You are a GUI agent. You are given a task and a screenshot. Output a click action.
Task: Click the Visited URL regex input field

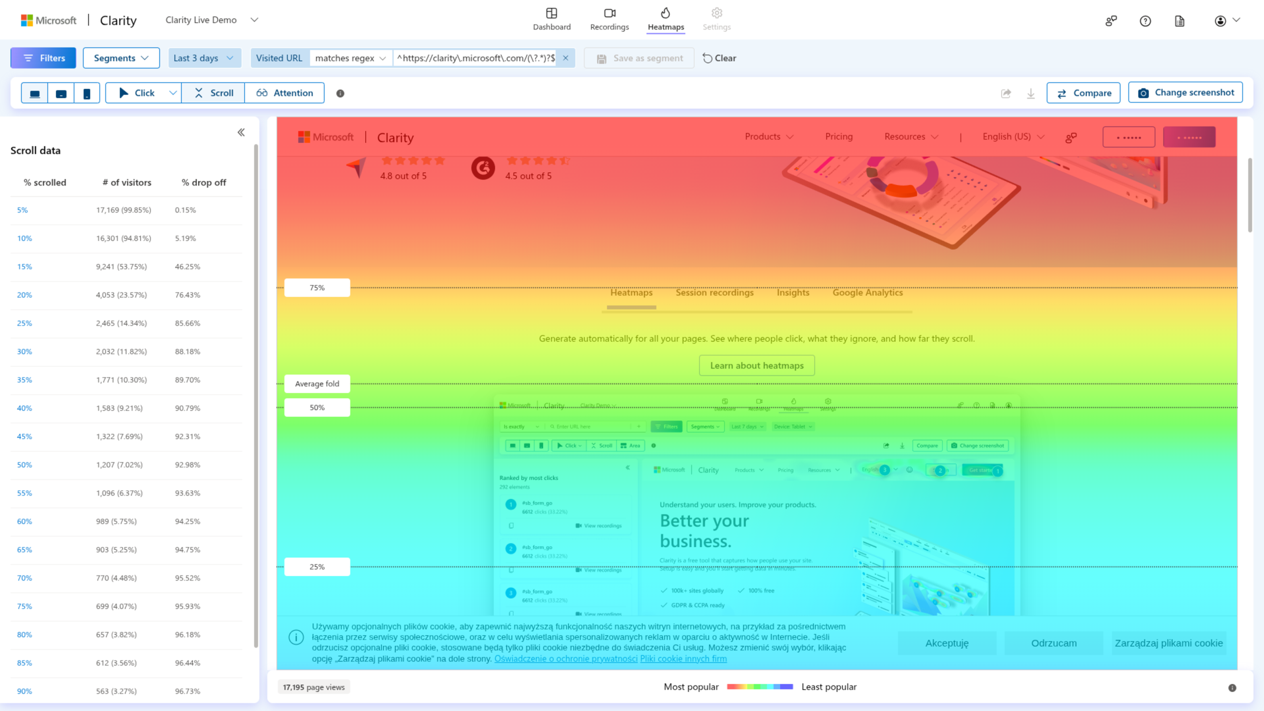(475, 58)
